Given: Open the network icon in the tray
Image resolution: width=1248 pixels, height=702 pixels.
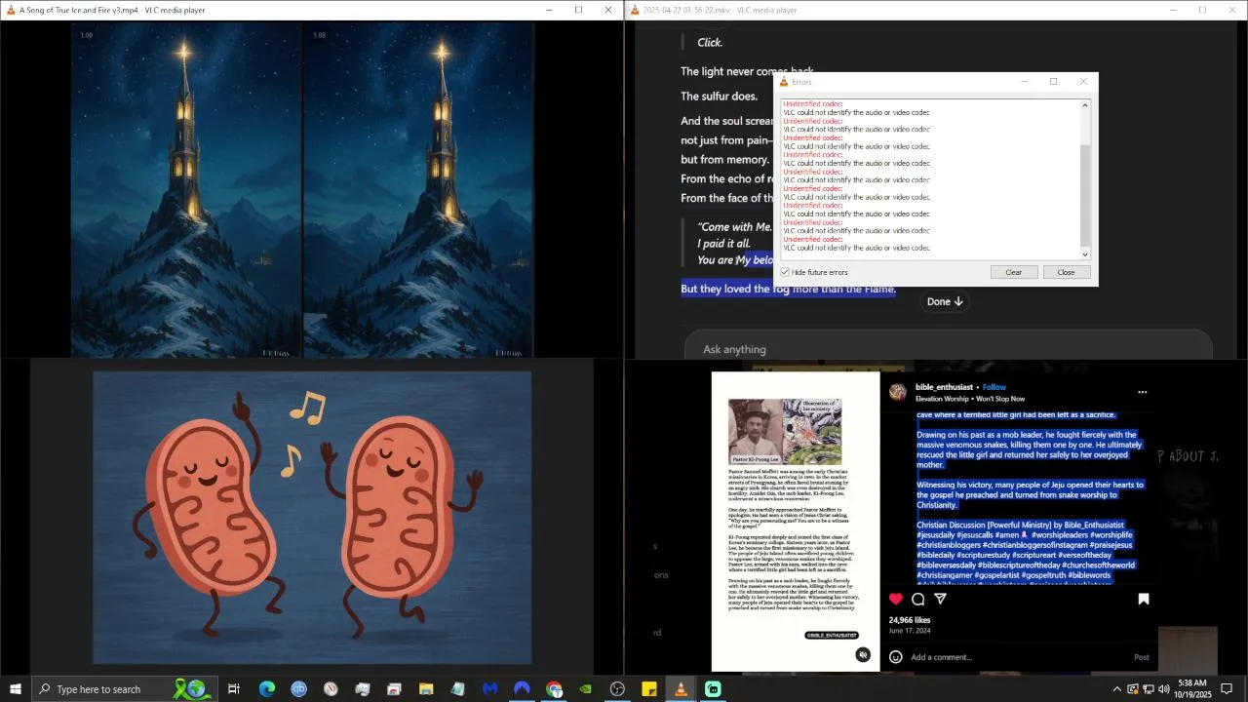Looking at the screenshot, I should 1148,689.
